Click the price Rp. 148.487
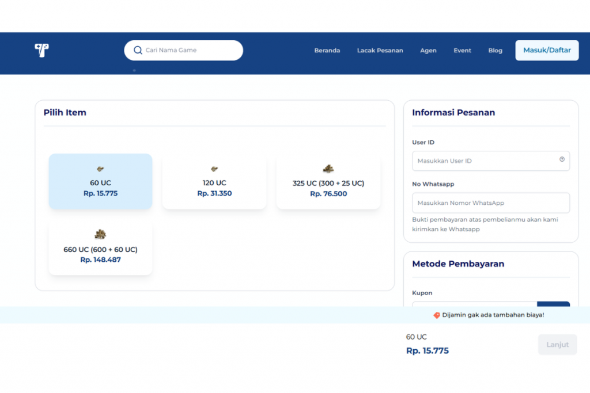 tap(100, 260)
